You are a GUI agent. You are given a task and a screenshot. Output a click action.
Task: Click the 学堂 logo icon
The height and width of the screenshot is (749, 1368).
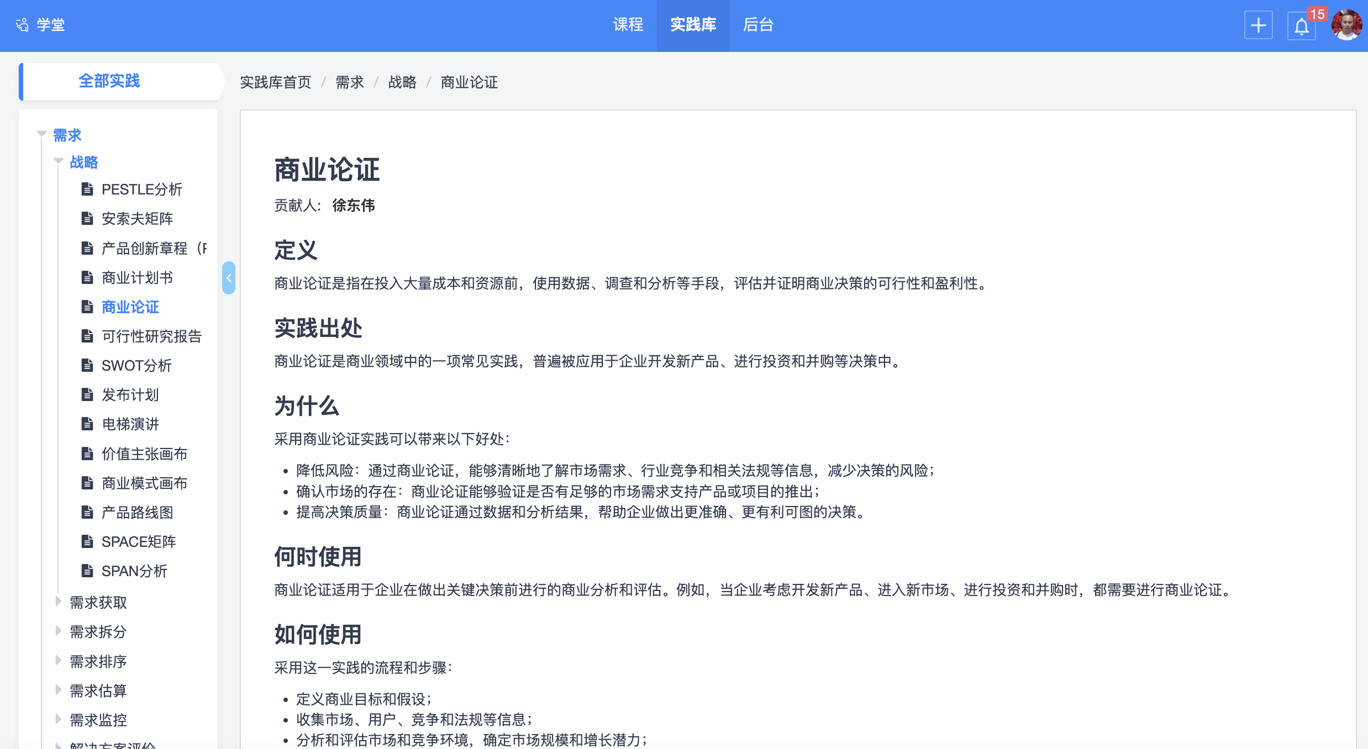pos(23,25)
